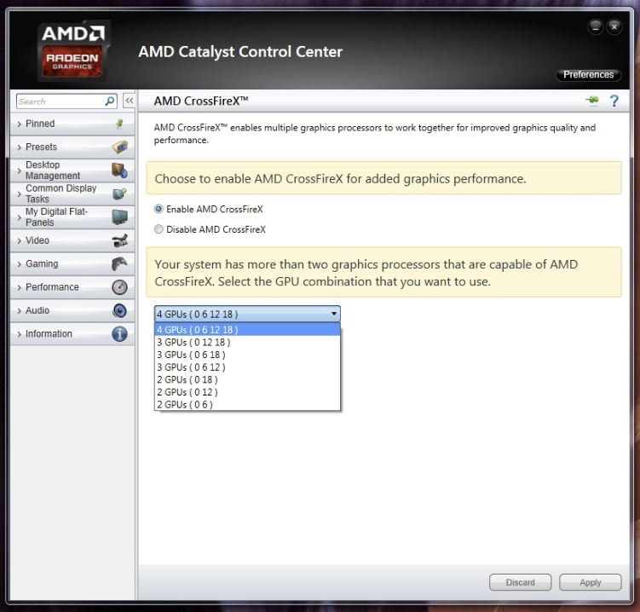Screen dimensions: 640x612
Task: Collapse the sidebar with double-arrow button
Action: pos(129,101)
